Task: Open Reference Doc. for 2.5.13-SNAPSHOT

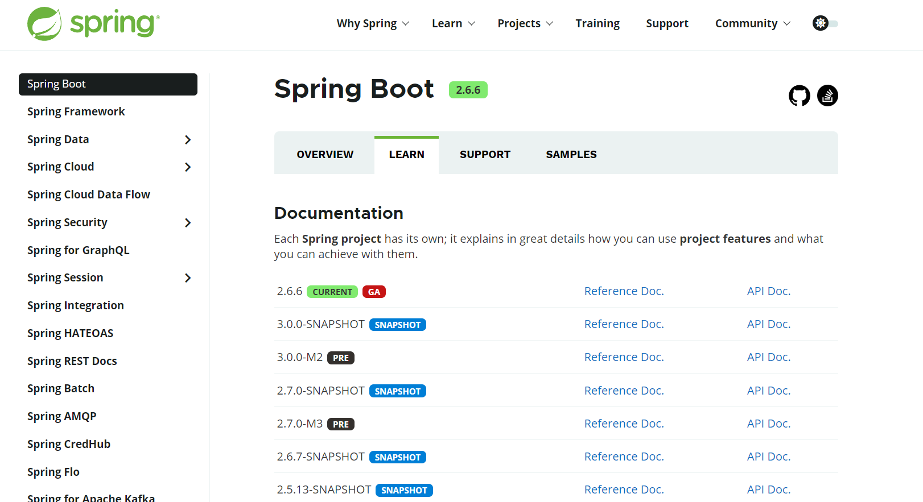Action: pos(624,489)
